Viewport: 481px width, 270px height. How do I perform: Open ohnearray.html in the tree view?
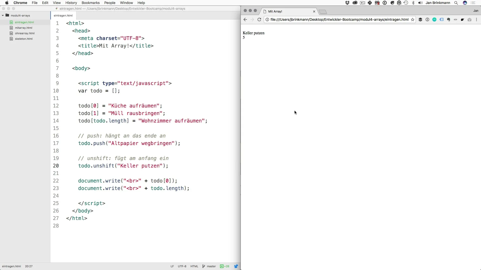25,33
